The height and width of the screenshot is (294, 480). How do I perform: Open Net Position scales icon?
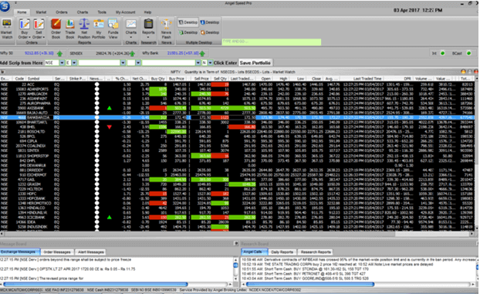84,29
